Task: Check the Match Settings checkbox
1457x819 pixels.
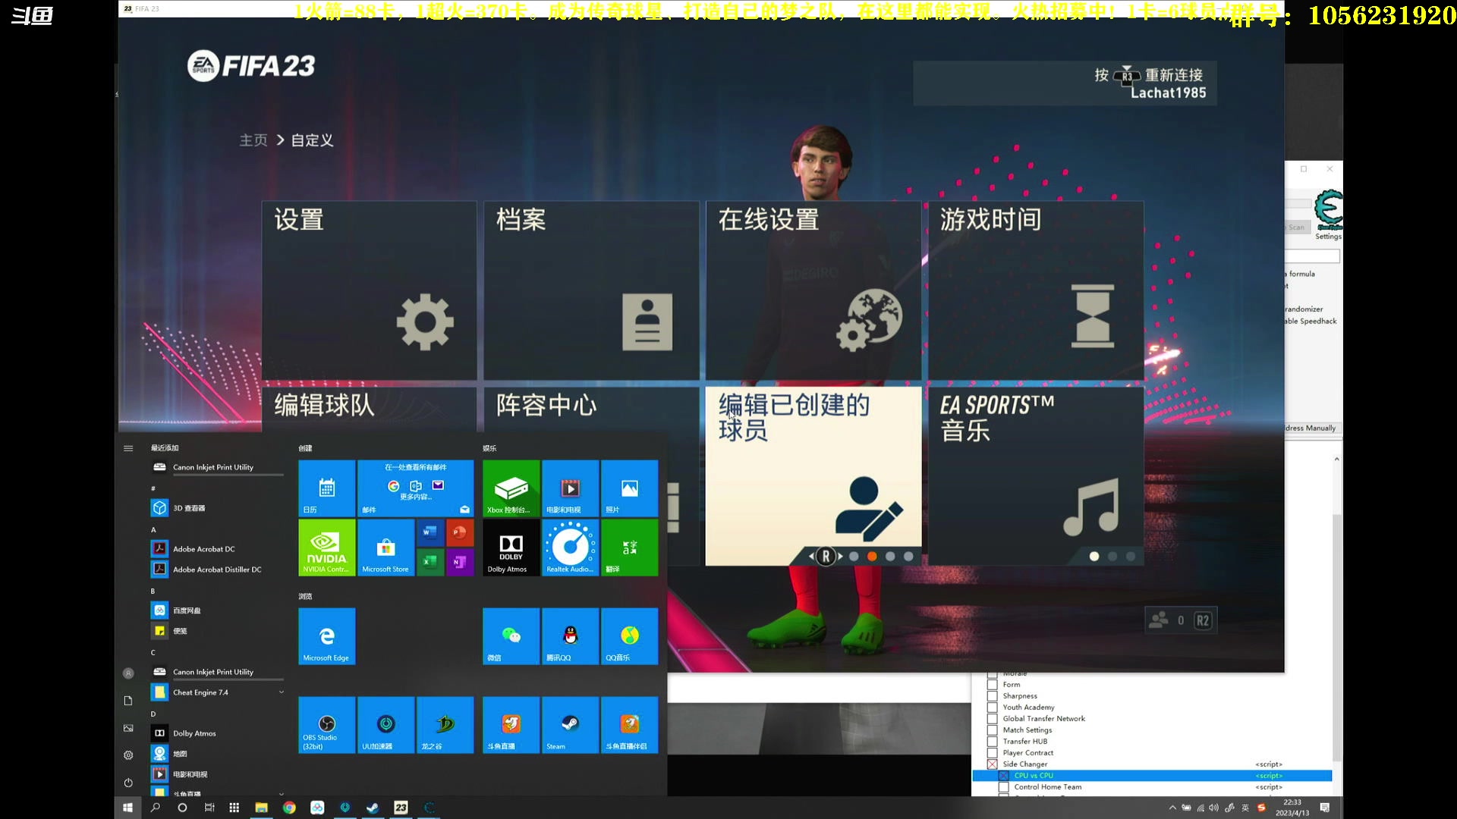Action: tap(992, 730)
